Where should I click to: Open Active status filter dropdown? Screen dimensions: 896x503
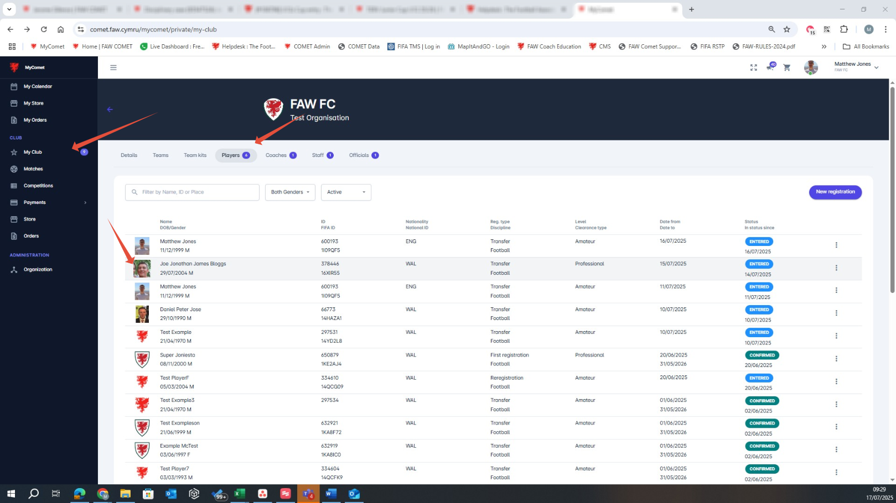tap(346, 192)
